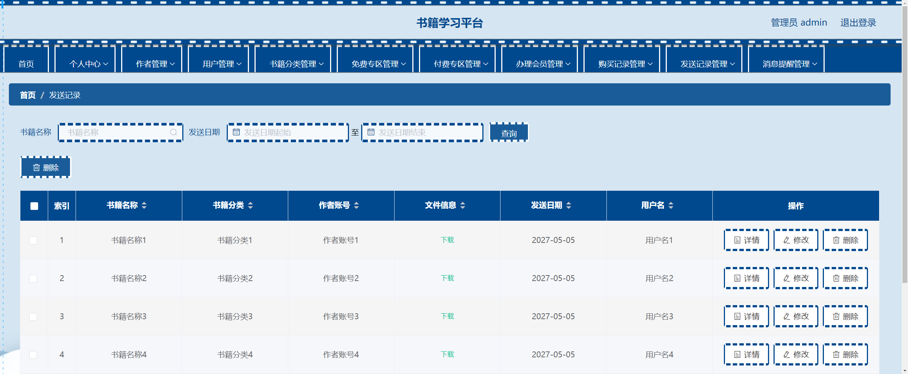Click the trash icon on row 3 删除 button
This screenshot has height=374, width=908.
click(836, 316)
